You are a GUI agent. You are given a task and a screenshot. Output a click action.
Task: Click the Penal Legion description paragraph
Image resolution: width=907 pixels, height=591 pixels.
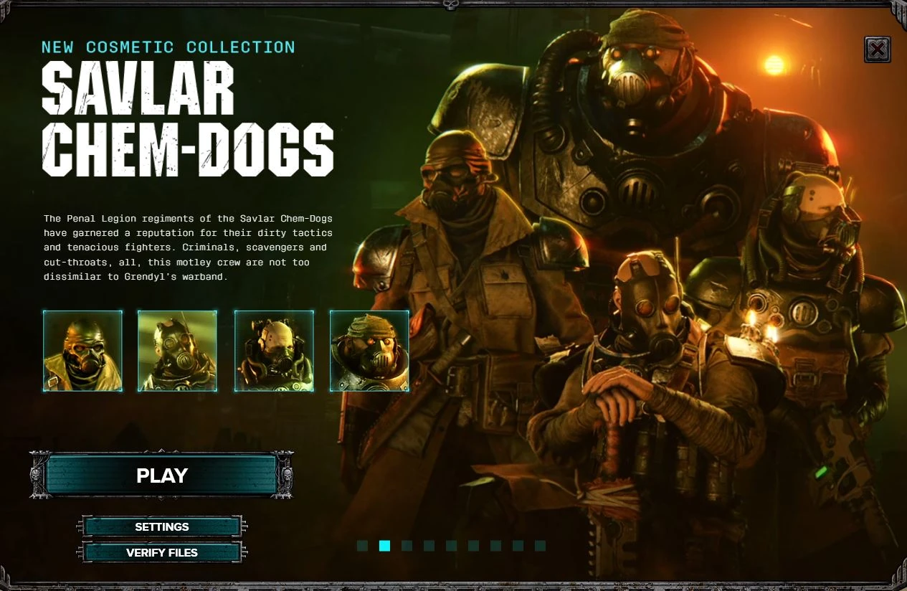pos(188,247)
